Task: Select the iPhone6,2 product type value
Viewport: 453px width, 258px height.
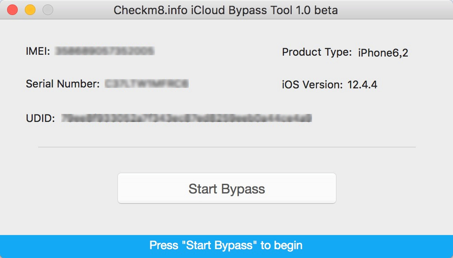Action: (x=383, y=52)
